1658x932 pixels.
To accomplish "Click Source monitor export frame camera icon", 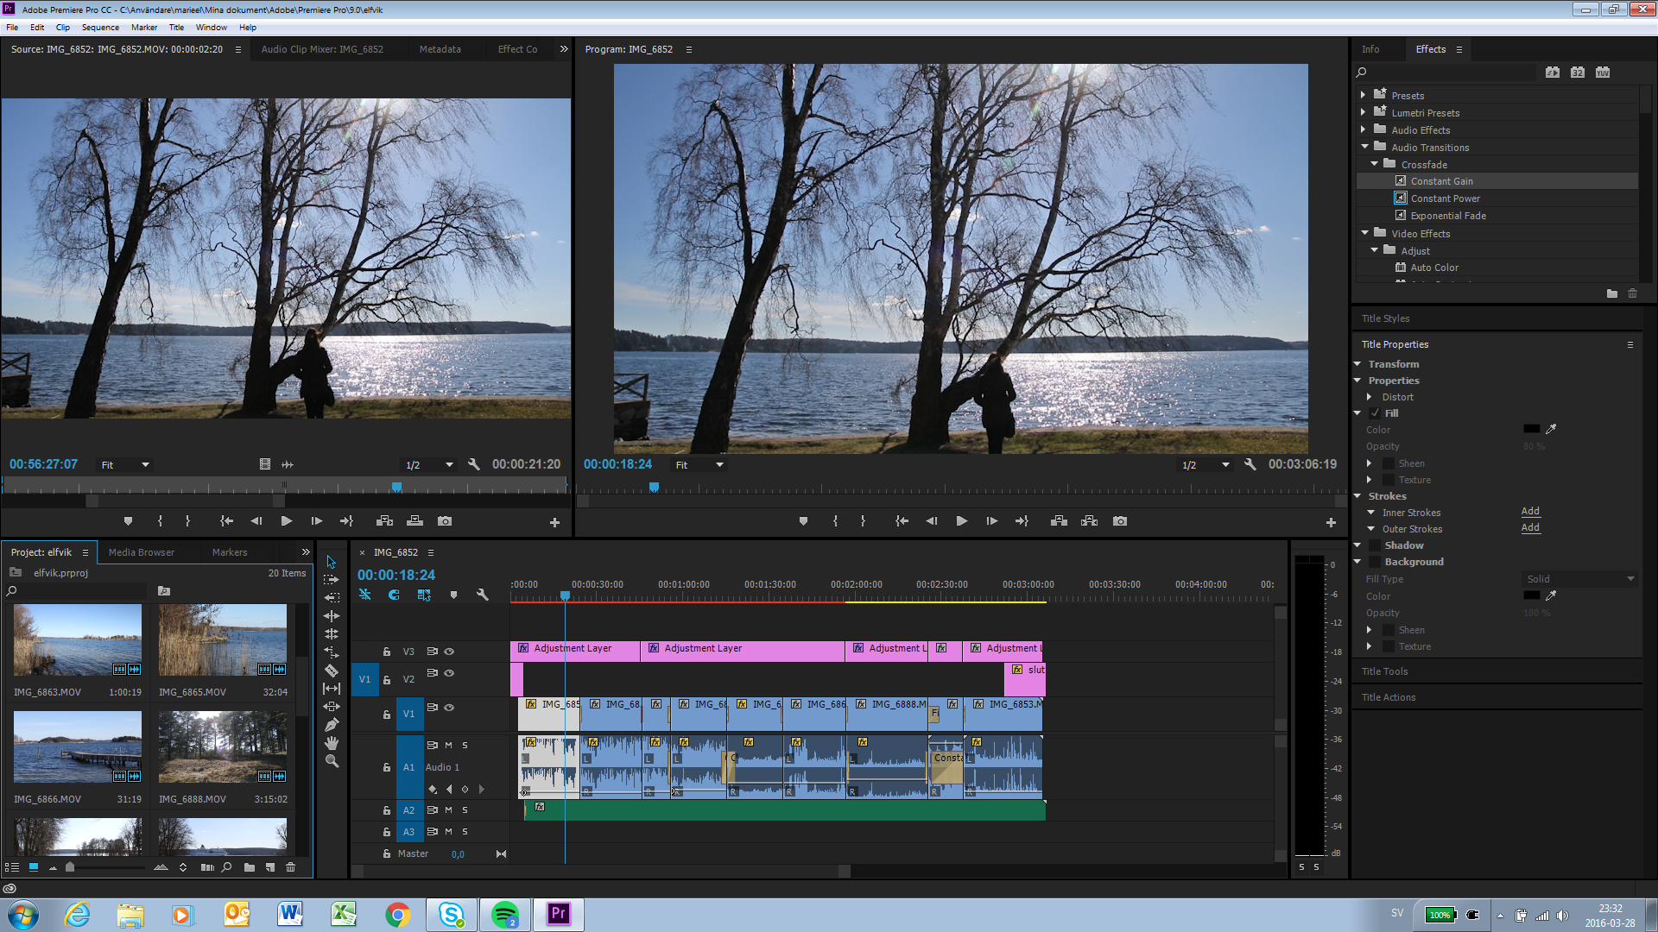I will pos(445,521).
